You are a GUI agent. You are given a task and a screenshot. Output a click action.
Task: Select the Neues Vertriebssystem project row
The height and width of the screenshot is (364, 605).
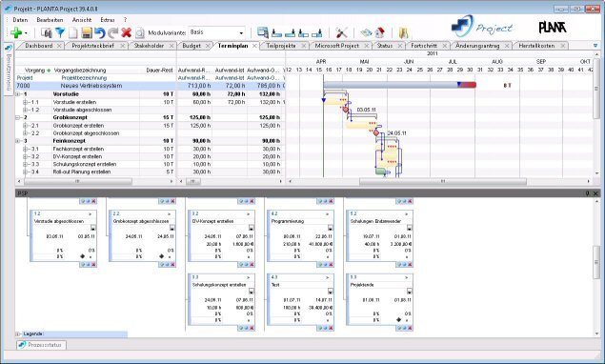(150, 86)
